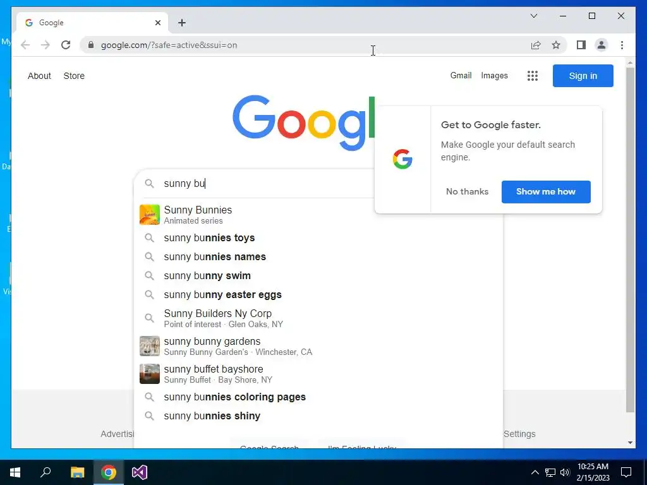The height and width of the screenshot is (485, 647).
Task: Open the Chrome profile avatar
Action: (x=602, y=45)
